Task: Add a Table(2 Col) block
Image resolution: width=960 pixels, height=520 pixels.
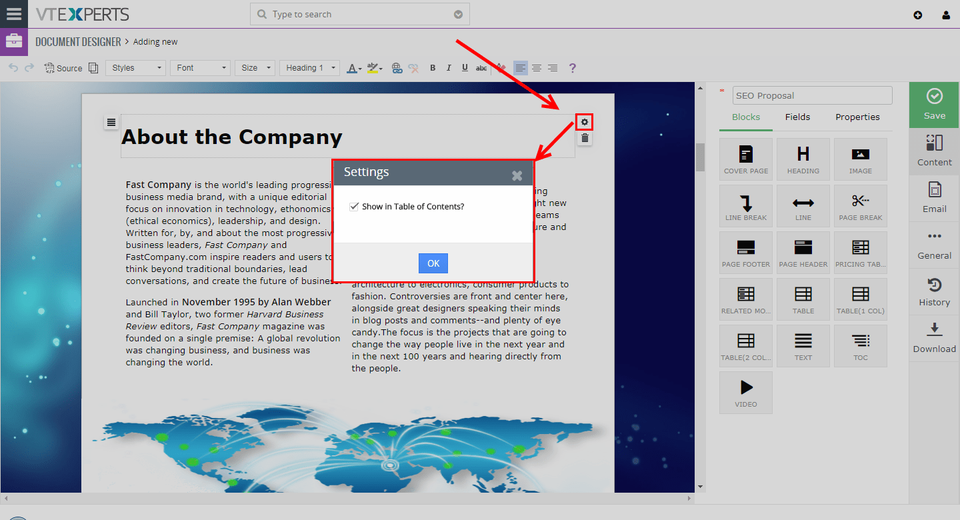Action: click(745, 345)
